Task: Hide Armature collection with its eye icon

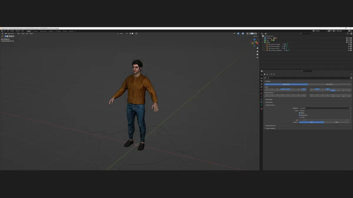Action: (349, 38)
